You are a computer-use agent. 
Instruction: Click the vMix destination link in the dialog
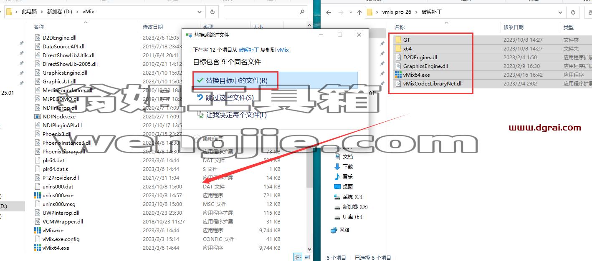point(283,50)
